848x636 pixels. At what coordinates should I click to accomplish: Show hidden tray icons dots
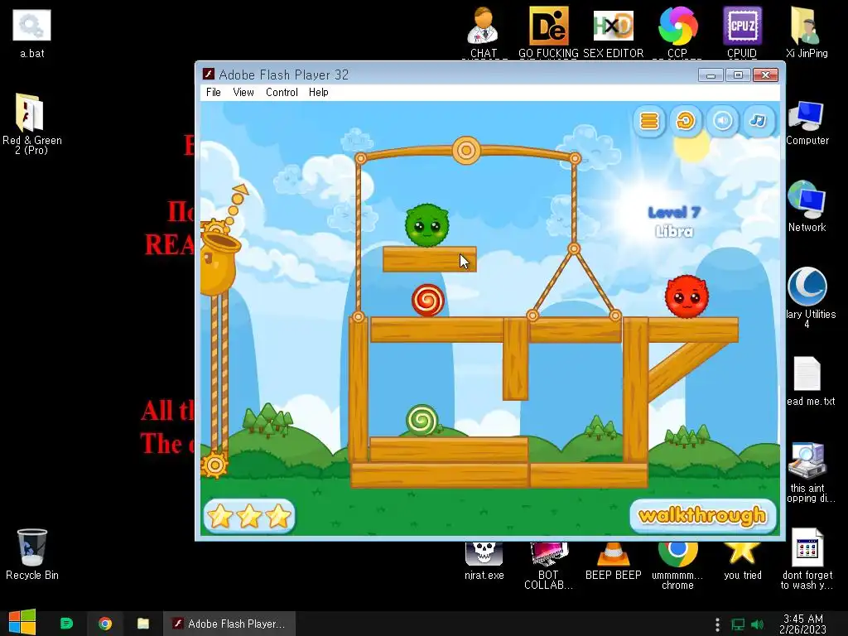click(717, 624)
